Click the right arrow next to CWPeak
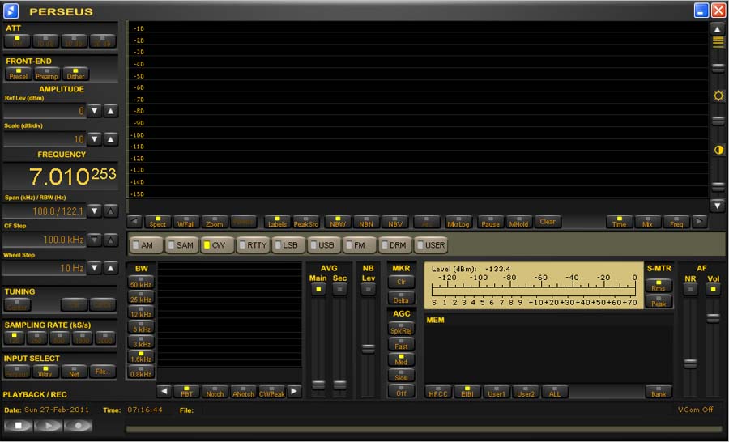Image resolution: width=729 pixels, height=442 pixels. tap(294, 391)
